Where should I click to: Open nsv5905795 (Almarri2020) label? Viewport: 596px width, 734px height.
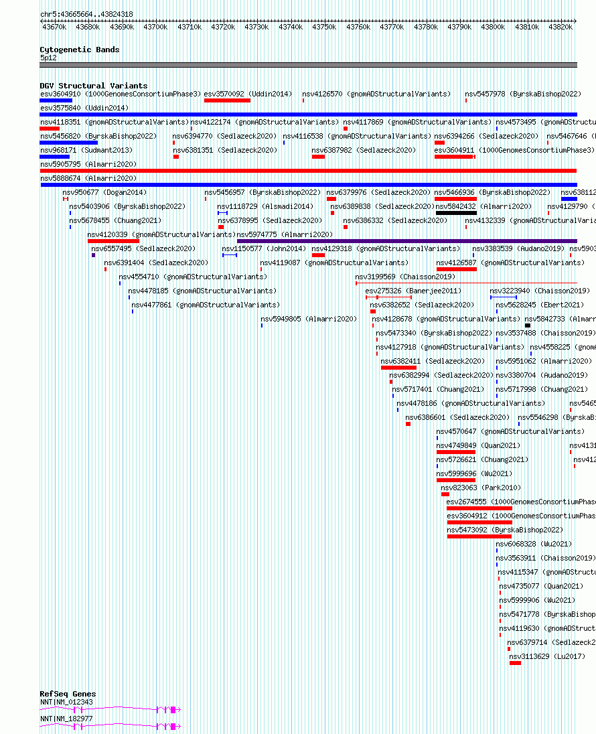(88, 164)
